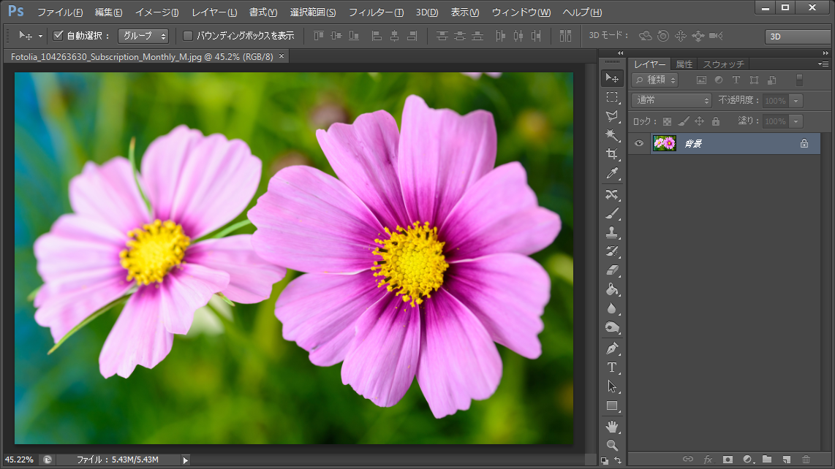The height and width of the screenshot is (469, 835).
Task: Select the Clone Stamp tool
Action: click(x=612, y=232)
